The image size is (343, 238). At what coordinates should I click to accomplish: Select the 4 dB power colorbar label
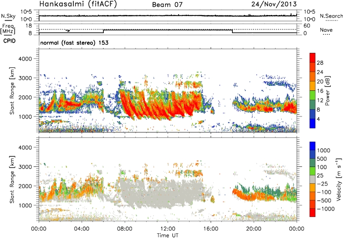(318, 119)
